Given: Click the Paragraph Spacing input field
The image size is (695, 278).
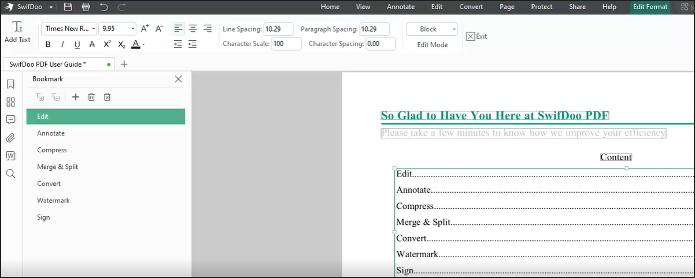Looking at the screenshot, I should click(x=374, y=29).
